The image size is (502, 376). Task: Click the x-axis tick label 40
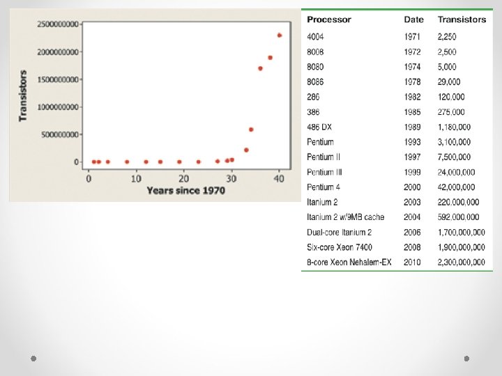tap(279, 179)
